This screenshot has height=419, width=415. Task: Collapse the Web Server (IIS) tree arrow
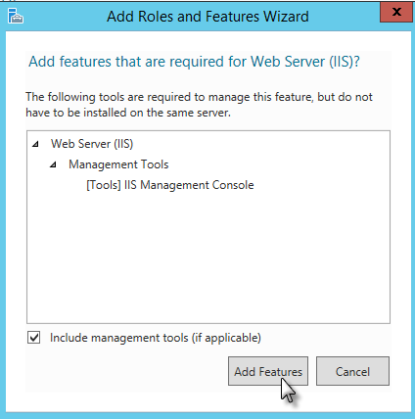[35, 144]
